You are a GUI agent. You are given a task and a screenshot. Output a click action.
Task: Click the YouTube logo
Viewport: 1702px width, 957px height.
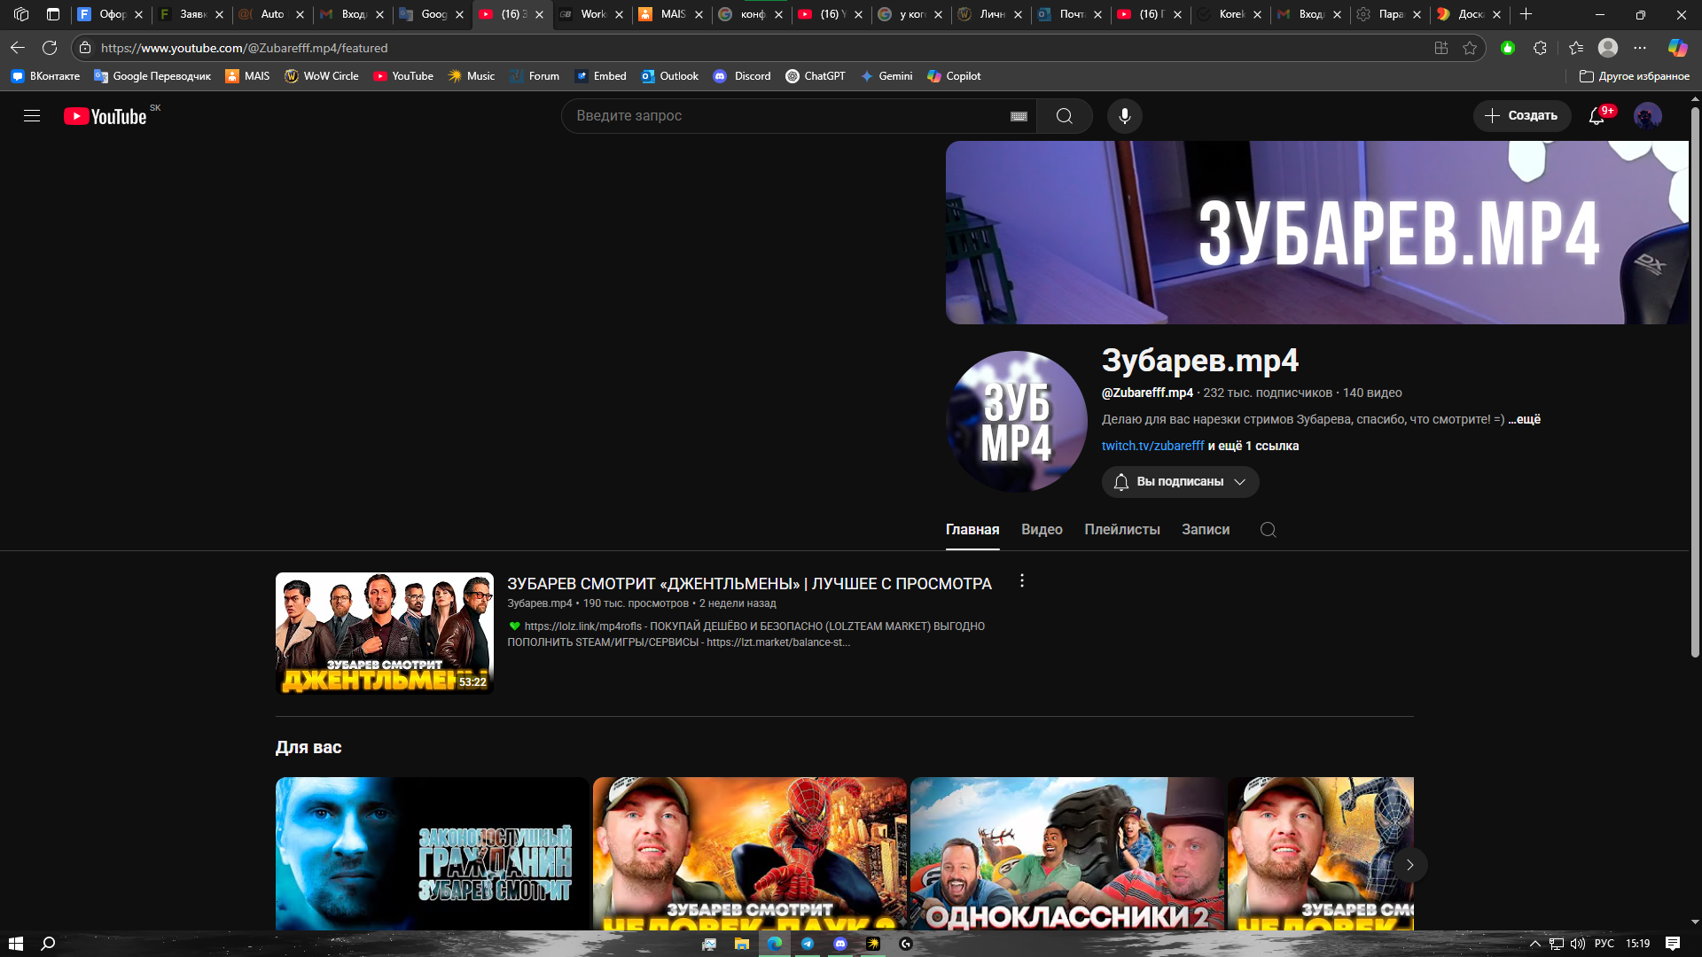tap(105, 116)
